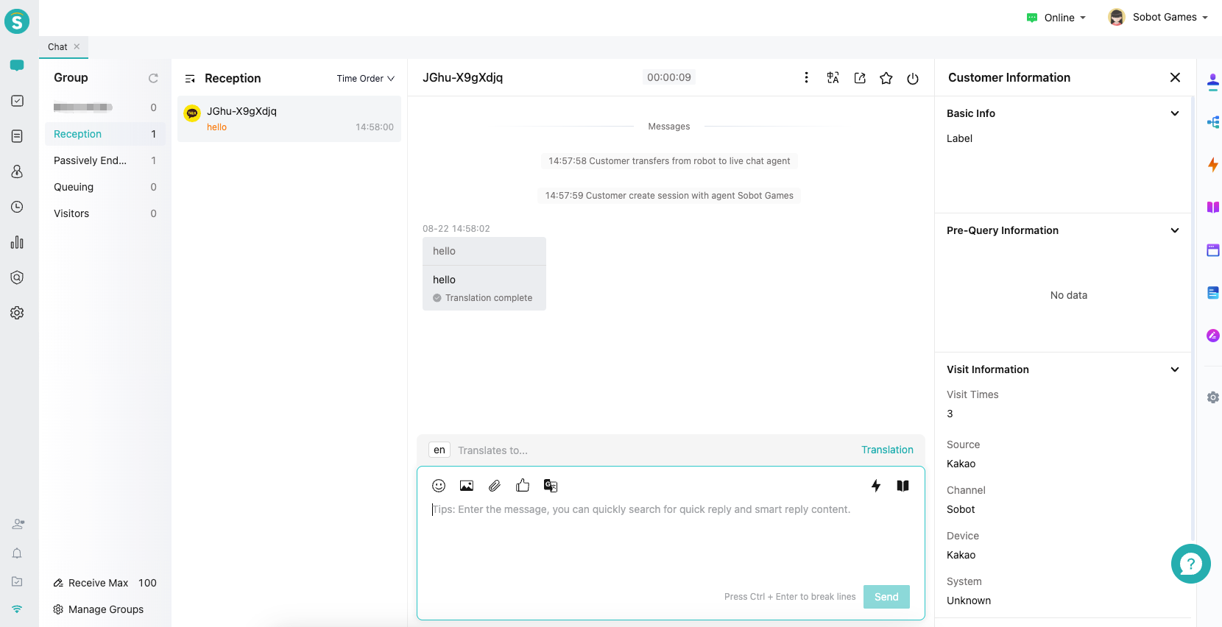Viewport: 1222px width, 627px height.
Task: Select the Reception group item
Action: coord(78,134)
